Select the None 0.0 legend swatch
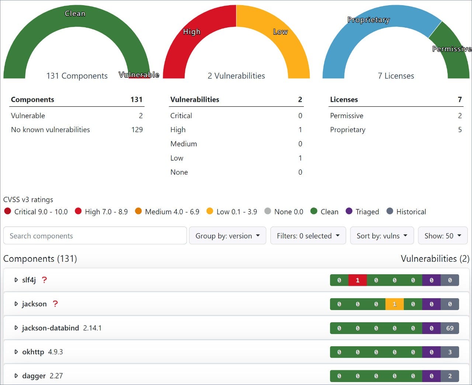Viewport: 472px width, 385px height. click(x=268, y=212)
